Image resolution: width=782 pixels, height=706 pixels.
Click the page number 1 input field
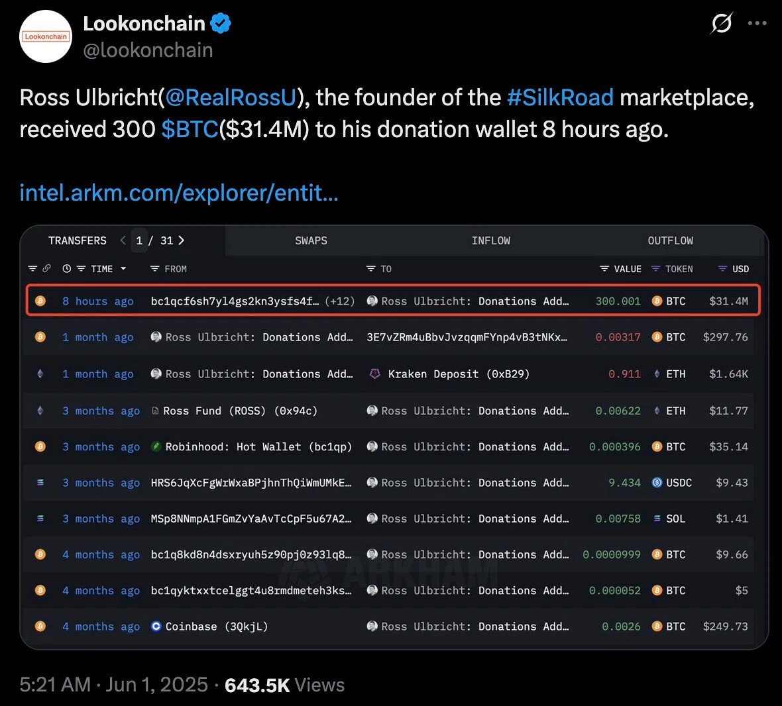click(139, 240)
